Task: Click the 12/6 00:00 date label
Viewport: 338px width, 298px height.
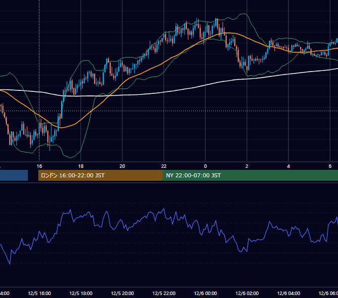Action: [x=205, y=294]
